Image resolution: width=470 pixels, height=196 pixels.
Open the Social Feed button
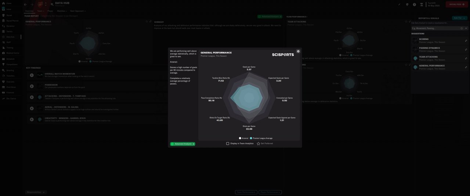(x=456, y=4)
